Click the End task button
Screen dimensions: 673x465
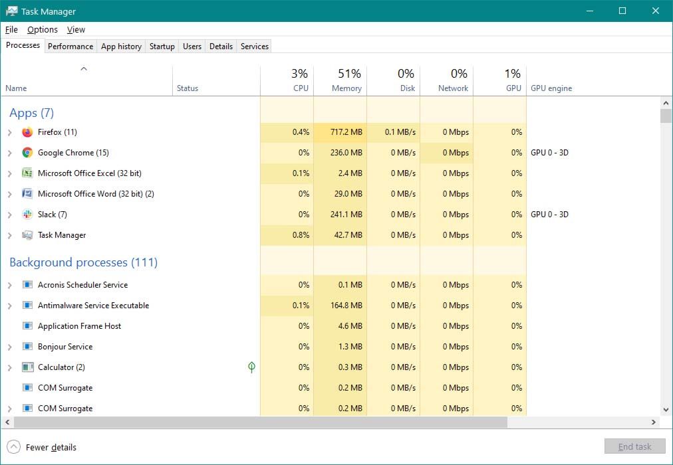635,446
